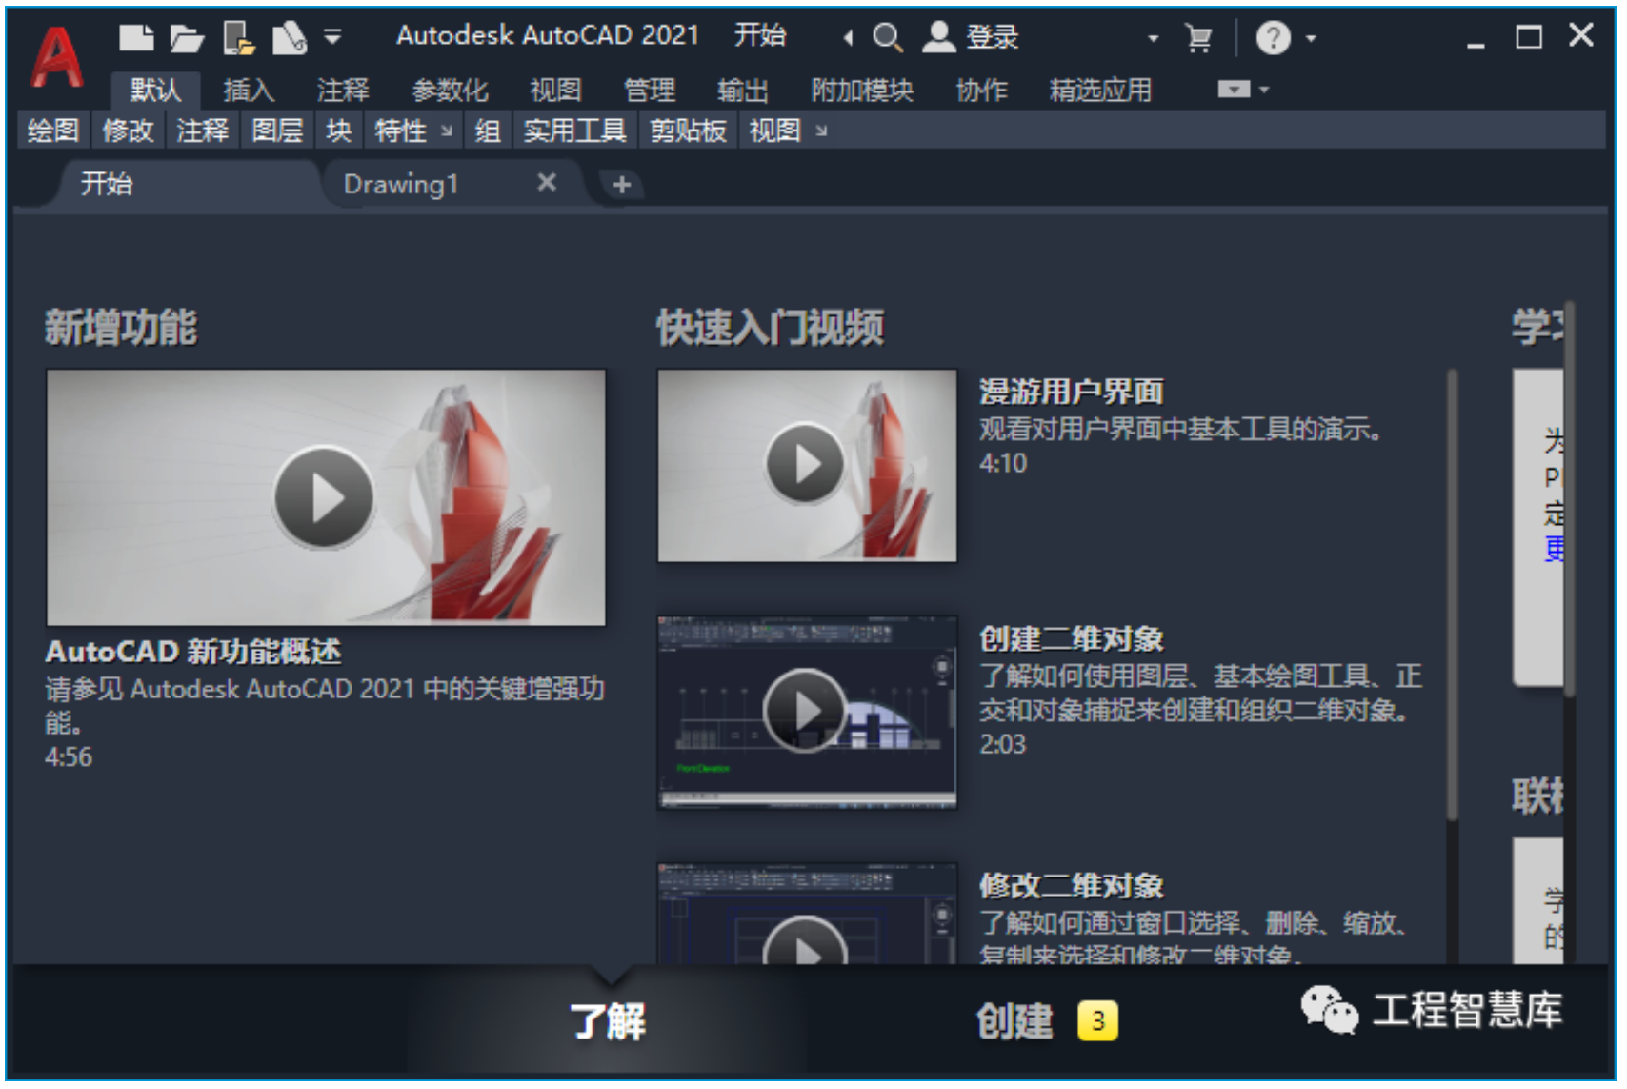
Task: Open the 精选应用 ribbon tab
Action: coord(1100,91)
